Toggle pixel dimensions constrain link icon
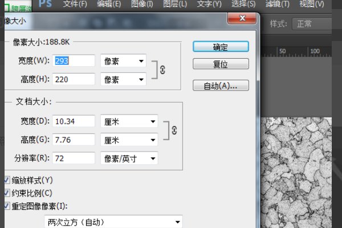This screenshot has width=342, height=228. pos(162,70)
